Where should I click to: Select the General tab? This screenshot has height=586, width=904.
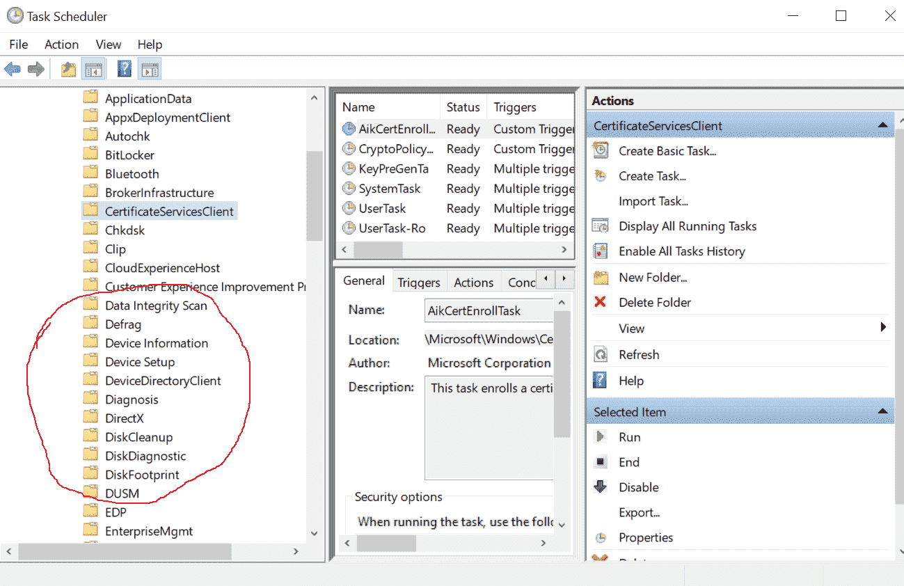point(364,280)
